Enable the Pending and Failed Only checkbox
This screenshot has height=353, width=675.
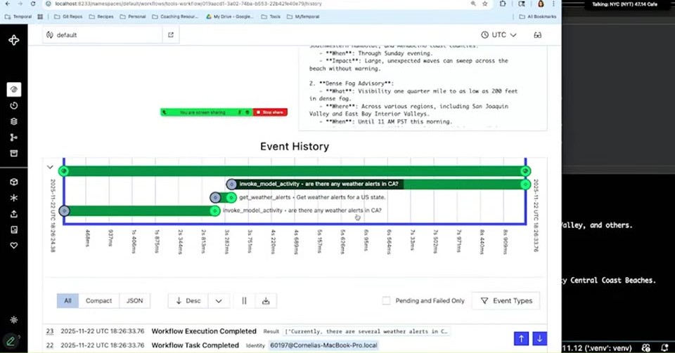386,300
